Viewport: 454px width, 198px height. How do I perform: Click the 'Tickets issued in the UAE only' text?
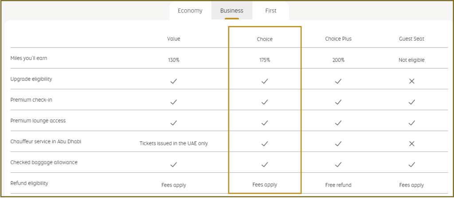[174, 144]
